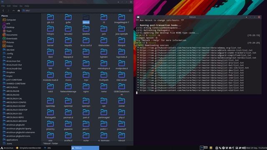This screenshot has height=150, width=267.
Task: Switch to first workspace in pager
Action: click(x=202, y=148)
